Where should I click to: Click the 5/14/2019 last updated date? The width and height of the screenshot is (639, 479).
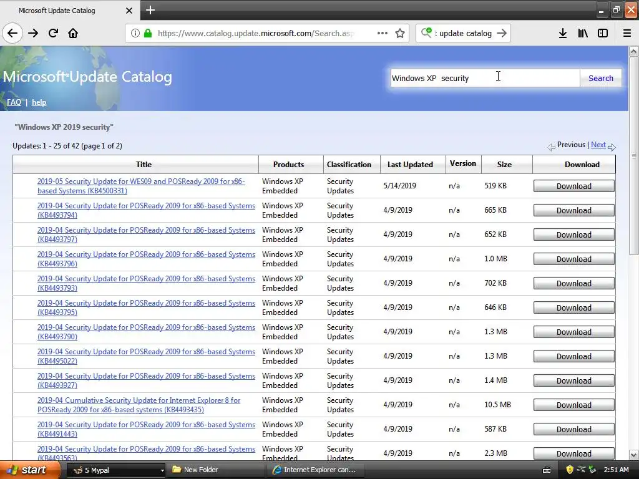tap(400, 186)
